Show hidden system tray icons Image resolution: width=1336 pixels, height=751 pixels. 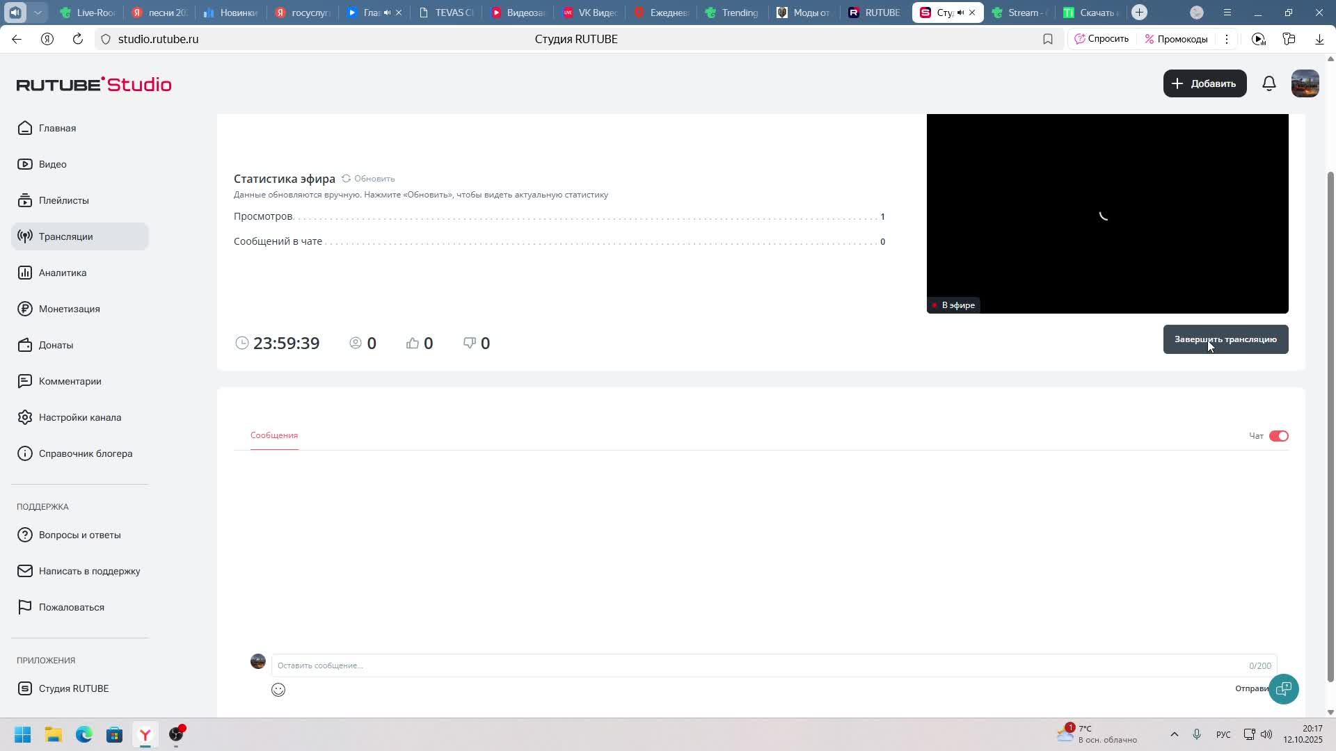(x=1175, y=734)
